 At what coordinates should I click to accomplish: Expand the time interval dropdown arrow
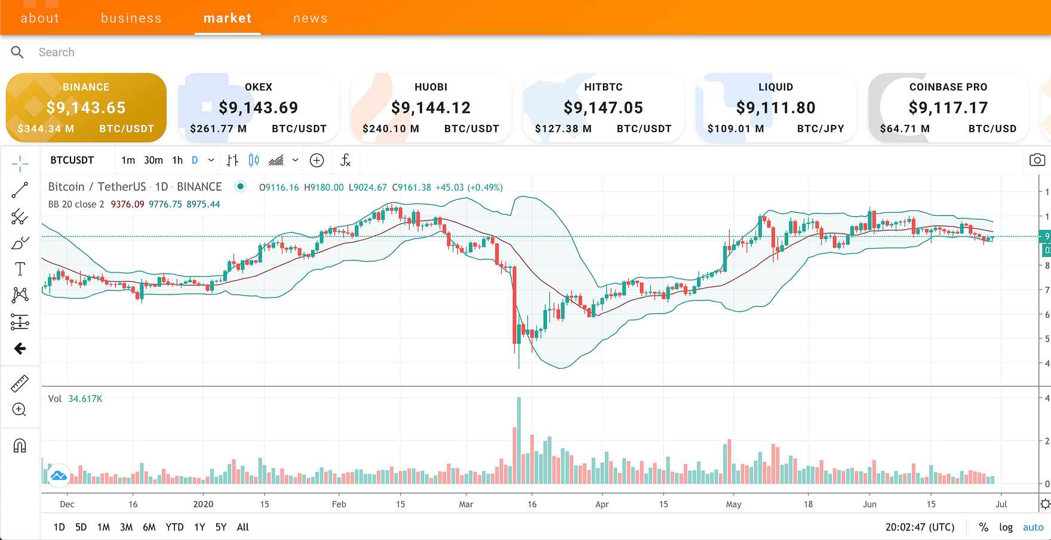211,160
